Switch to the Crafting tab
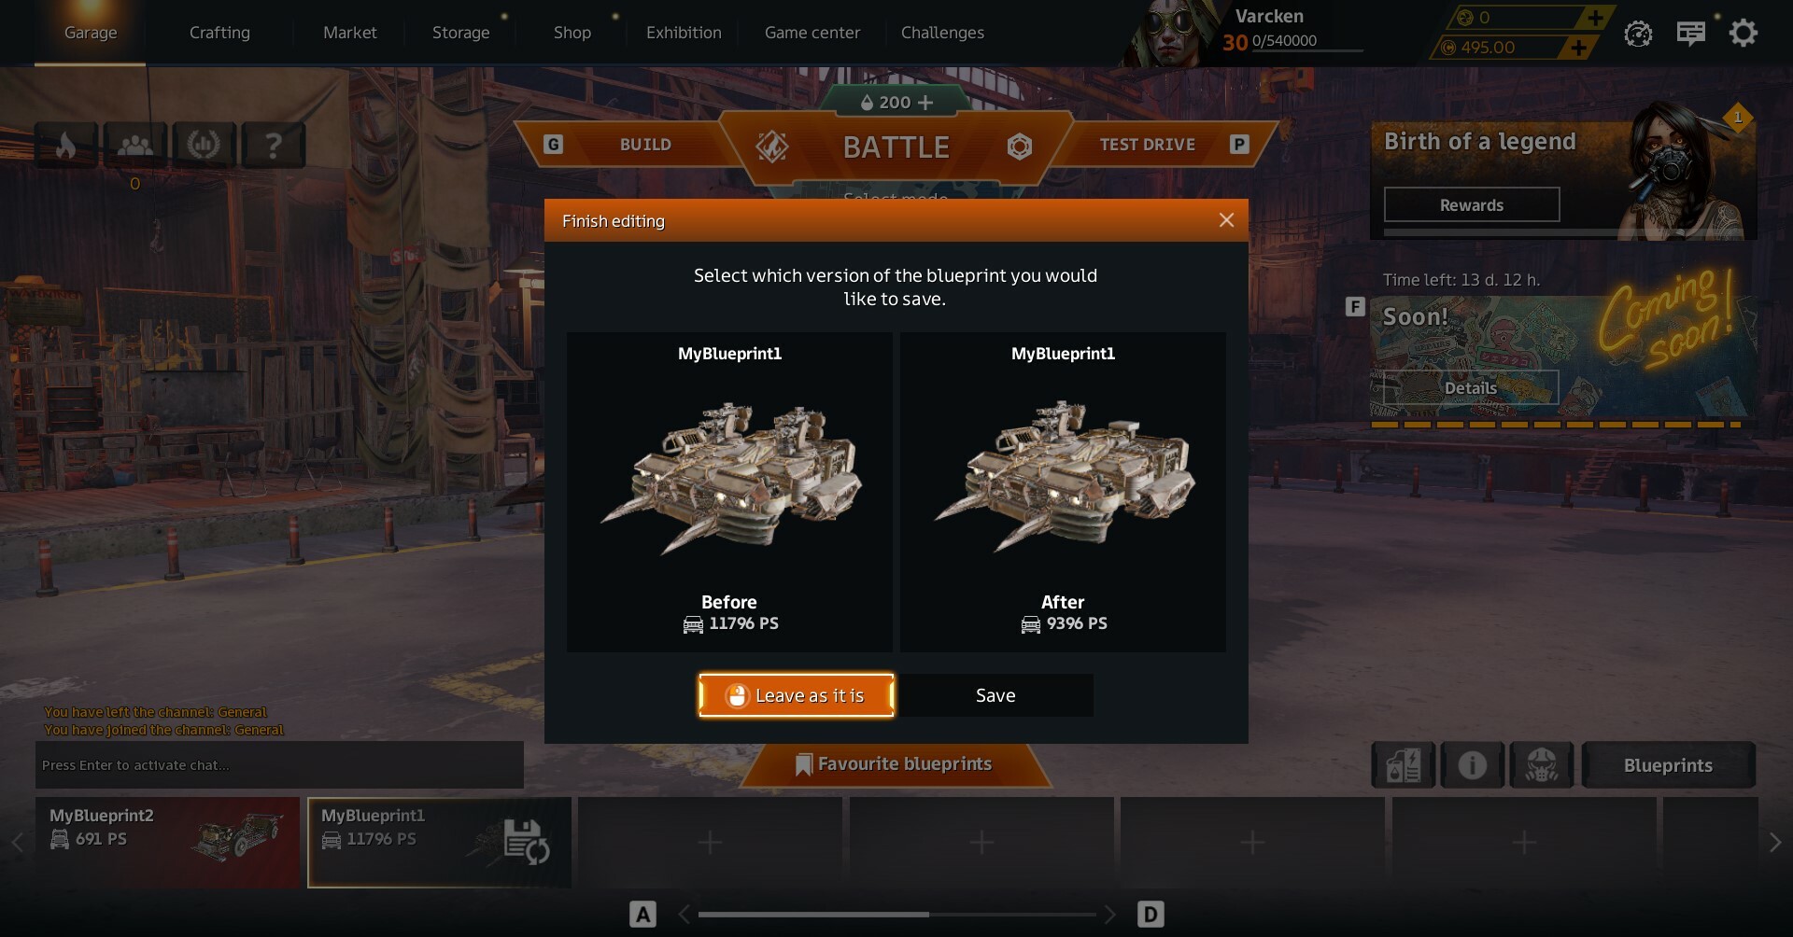 219,33
